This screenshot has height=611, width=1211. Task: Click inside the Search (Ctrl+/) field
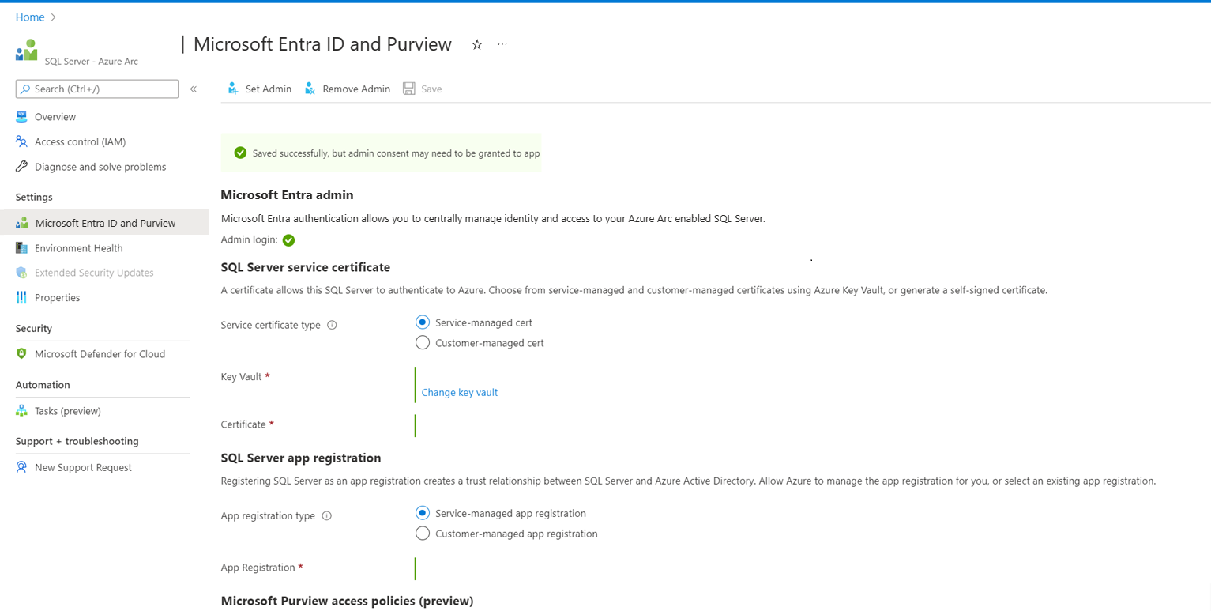96,89
